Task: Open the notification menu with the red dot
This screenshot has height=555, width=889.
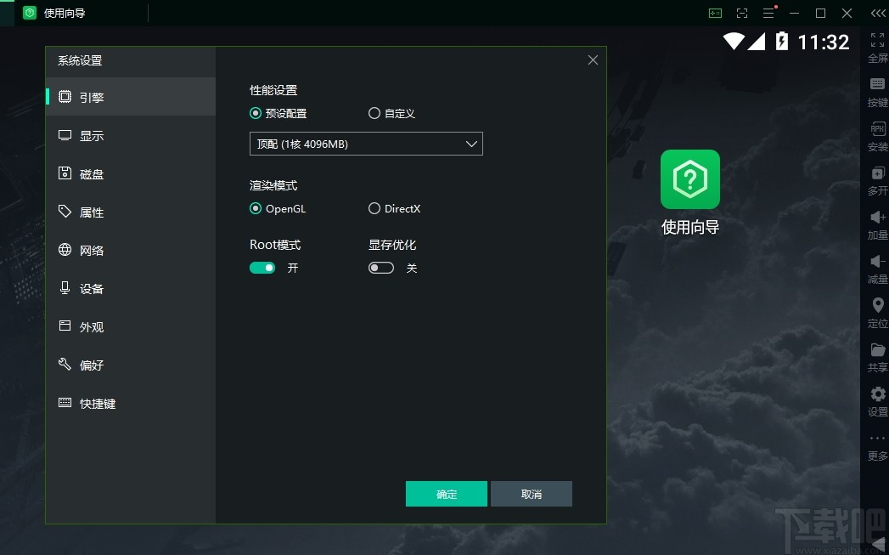Action: click(769, 13)
